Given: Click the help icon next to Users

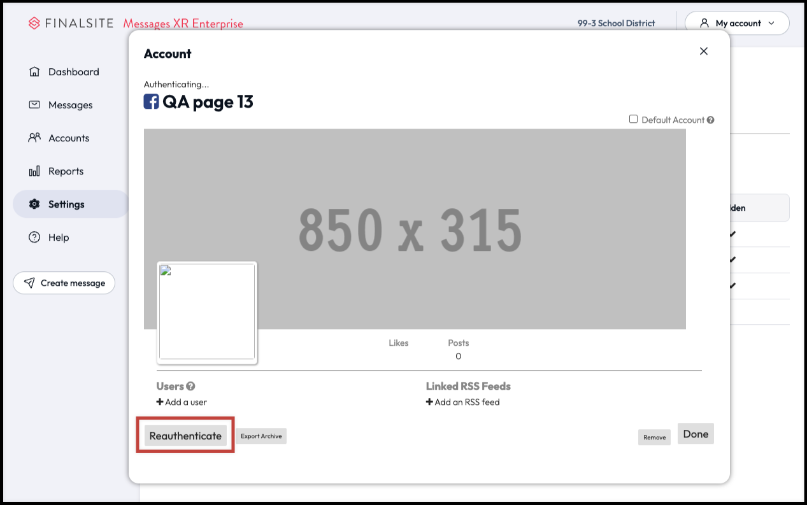Looking at the screenshot, I should coord(190,386).
